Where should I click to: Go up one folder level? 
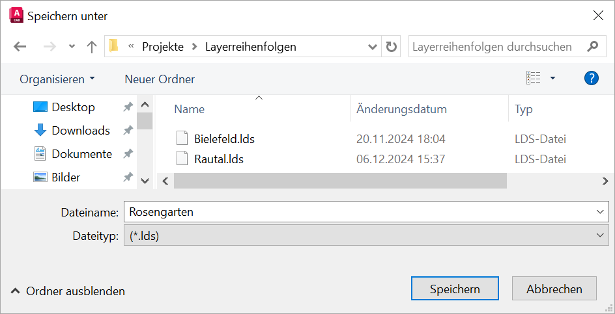point(92,47)
